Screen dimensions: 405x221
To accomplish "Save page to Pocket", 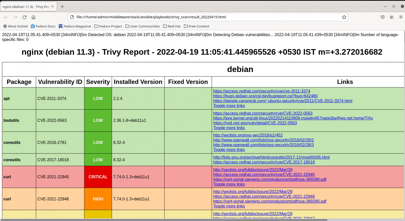I will [383, 17].
